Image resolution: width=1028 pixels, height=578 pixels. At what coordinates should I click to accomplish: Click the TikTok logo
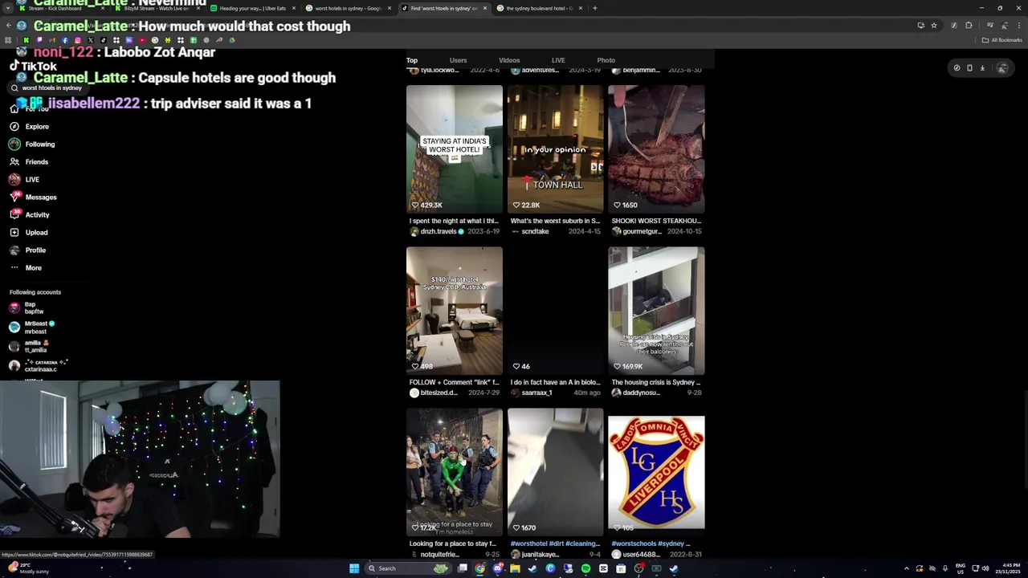[x=33, y=67]
